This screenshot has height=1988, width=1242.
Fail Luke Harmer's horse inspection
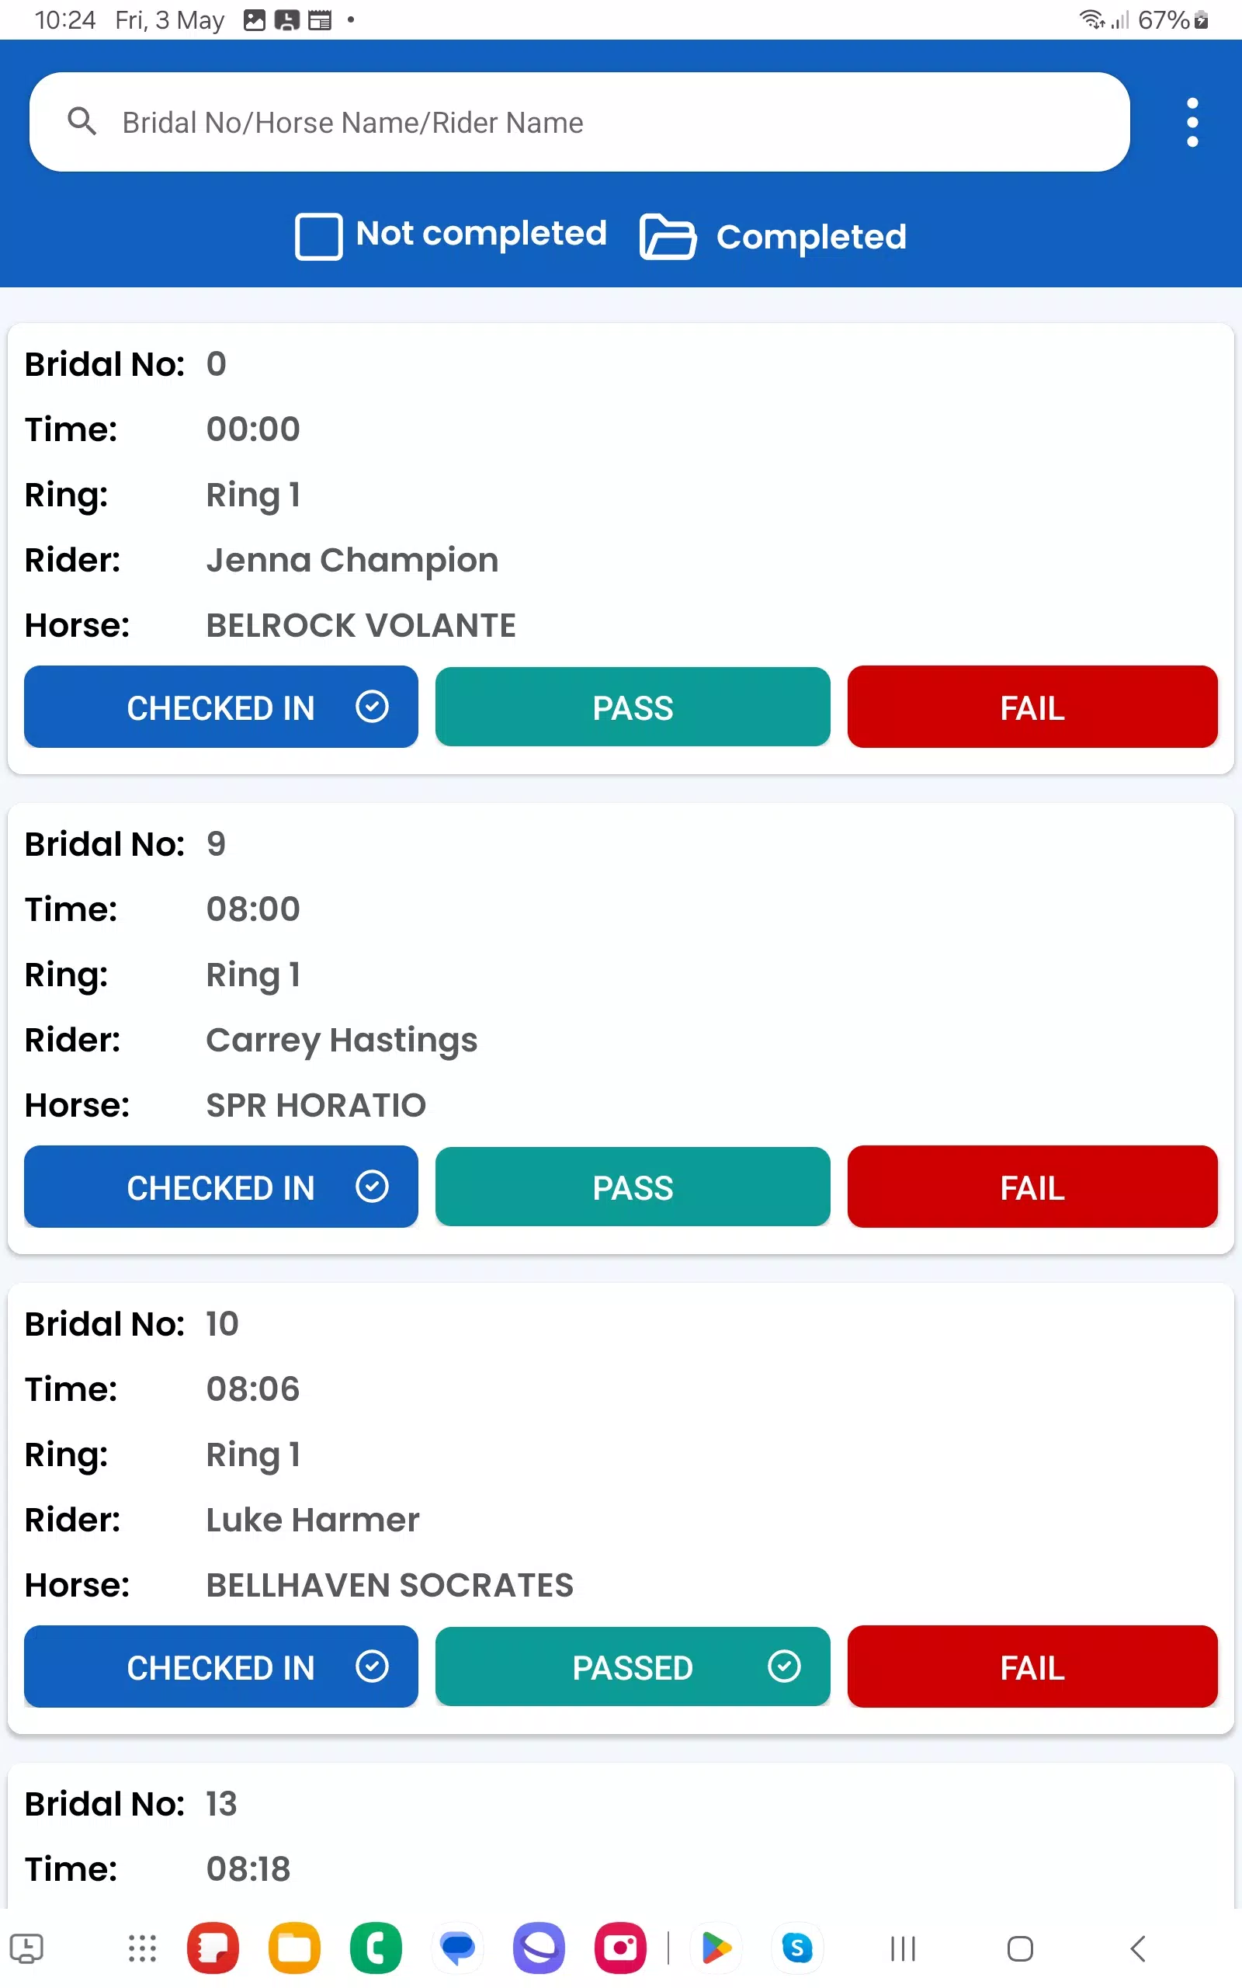pyautogui.click(x=1032, y=1667)
